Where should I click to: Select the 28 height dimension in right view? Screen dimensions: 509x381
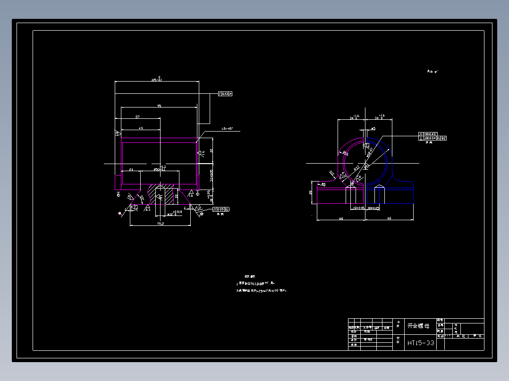[x=311, y=192]
